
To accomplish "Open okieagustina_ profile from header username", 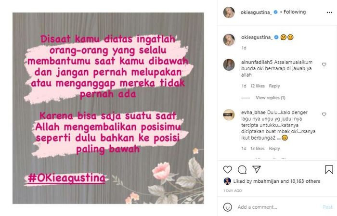I will click(256, 12).
